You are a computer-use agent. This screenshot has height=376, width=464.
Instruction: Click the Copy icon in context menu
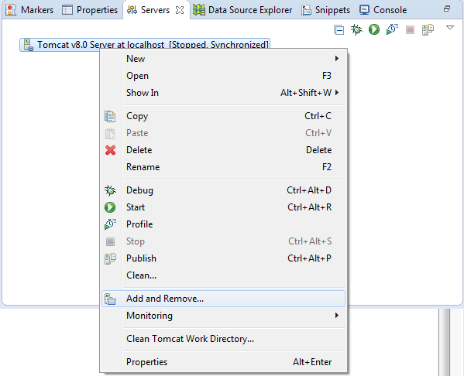tap(110, 116)
